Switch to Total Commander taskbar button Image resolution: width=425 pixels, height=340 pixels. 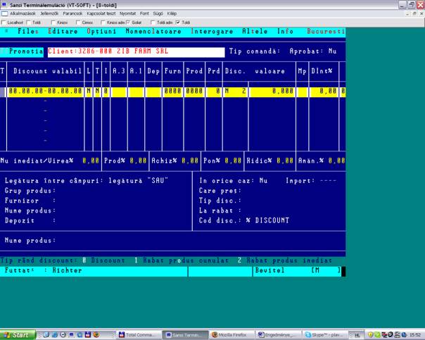coord(139,335)
